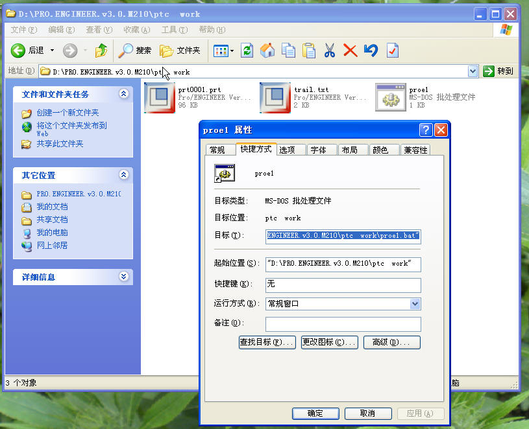Click the blue Undo arrow icon
Image resolution: width=529 pixels, height=429 pixels.
click(x=371, y=51)
